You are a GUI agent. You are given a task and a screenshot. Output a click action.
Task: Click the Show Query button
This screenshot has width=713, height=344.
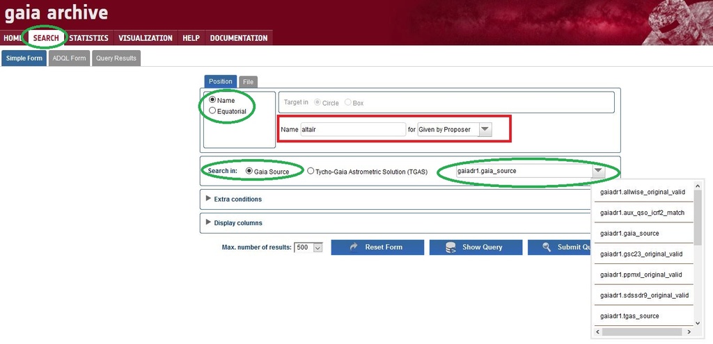(x=476, y=247)
